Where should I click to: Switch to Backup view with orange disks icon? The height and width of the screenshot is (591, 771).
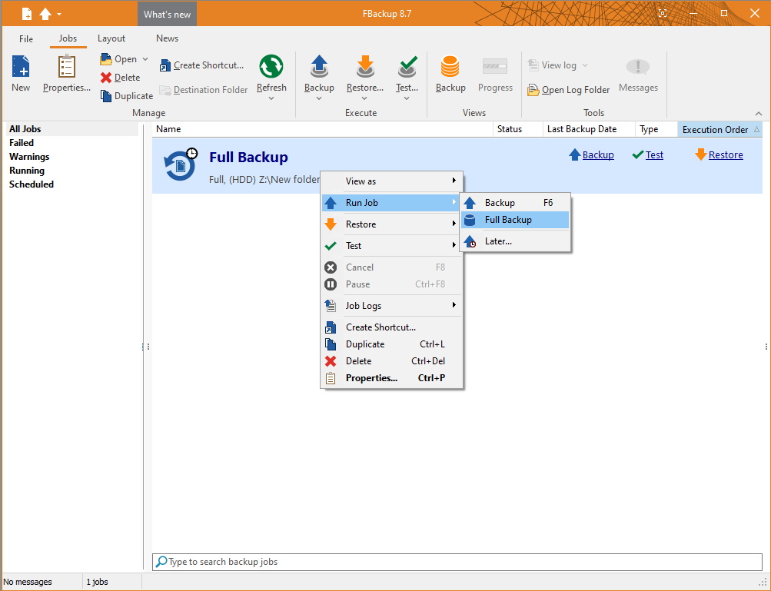pyautogui.click(x=450, y=66)
